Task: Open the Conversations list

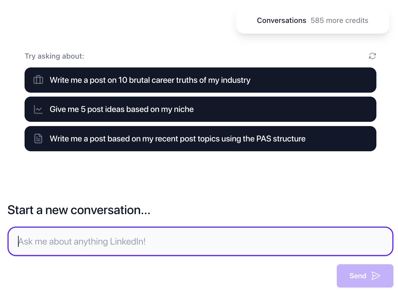Action: tap(281, 21)
